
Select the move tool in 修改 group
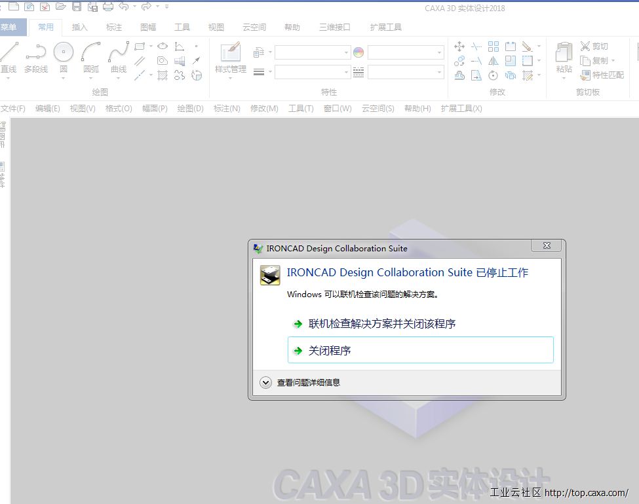(459, 46)
